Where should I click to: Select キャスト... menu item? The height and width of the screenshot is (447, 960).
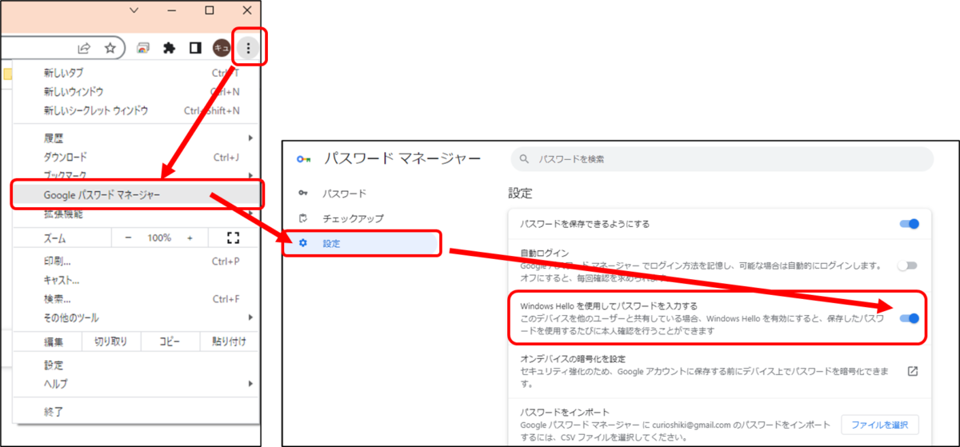pos(137,280)
